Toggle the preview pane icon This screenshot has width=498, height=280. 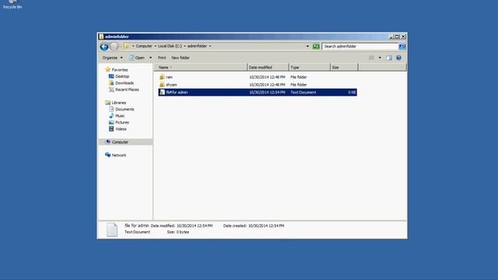point(389,58)
